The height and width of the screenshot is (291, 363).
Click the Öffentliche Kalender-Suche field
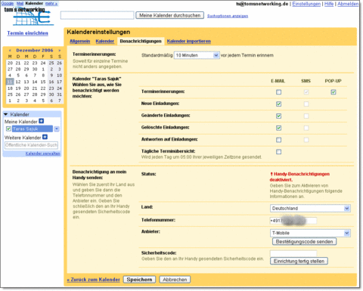coord(31,145)
